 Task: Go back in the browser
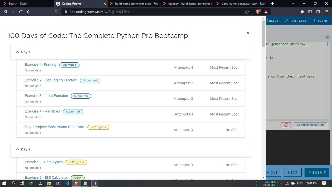pos(6,12)
